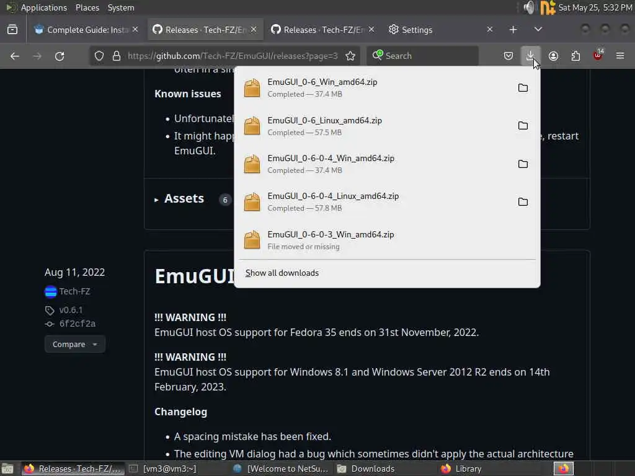
Task: Open the Firefox account icon
Action: click(553, 56)
